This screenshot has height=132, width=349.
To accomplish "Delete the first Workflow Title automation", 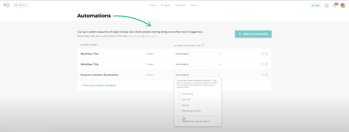I will click(x=266, y=54).
